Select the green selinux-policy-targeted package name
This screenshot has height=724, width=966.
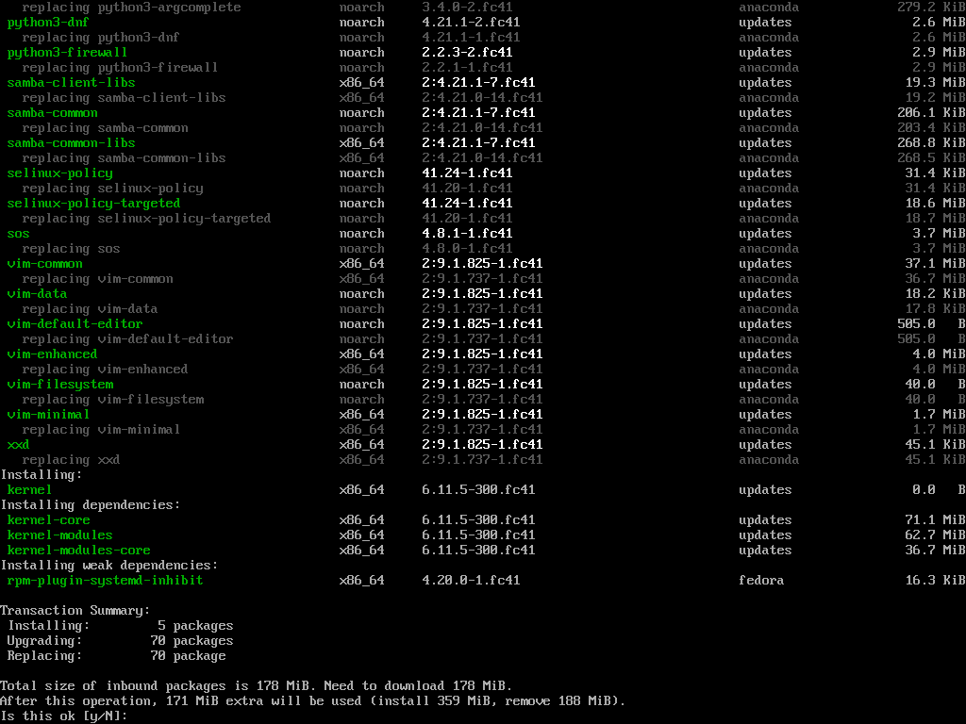(x=93, y=204)
